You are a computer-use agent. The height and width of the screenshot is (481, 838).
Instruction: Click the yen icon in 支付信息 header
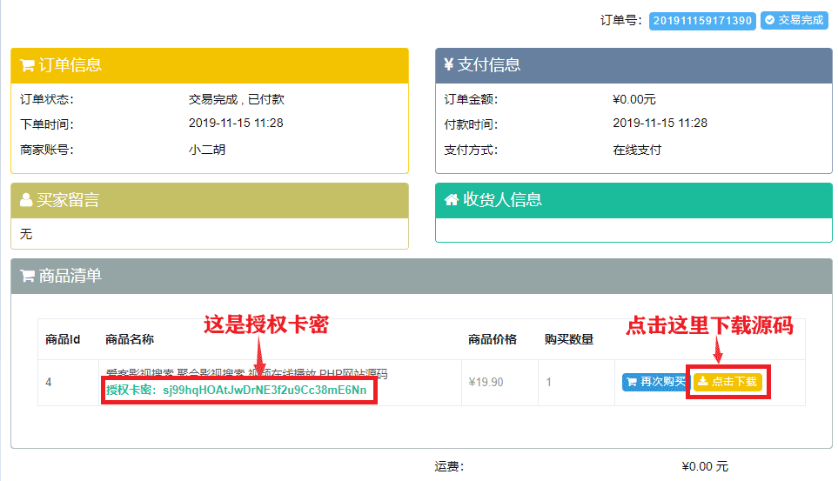(448, 64)
